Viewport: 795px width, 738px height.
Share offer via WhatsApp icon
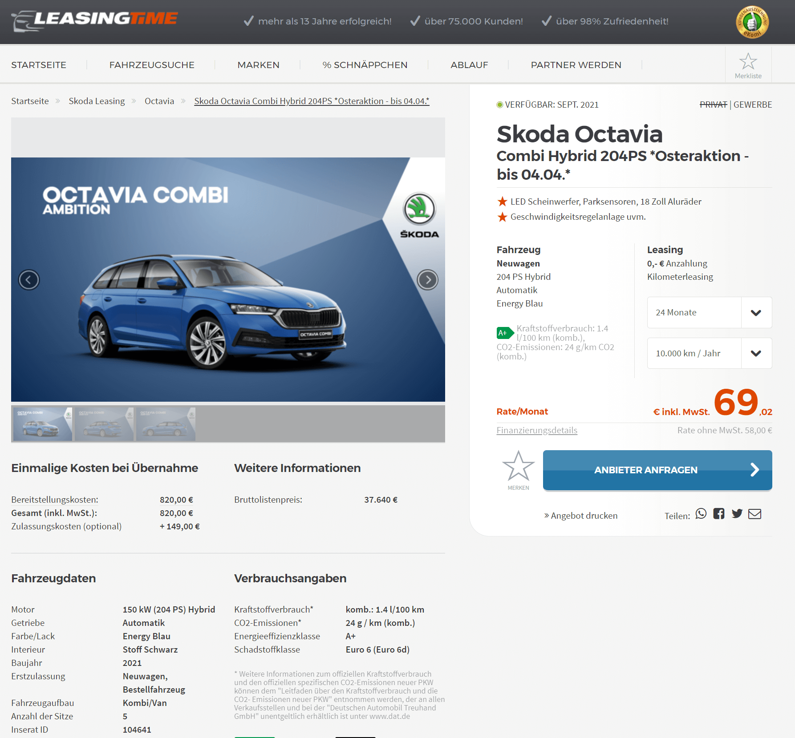point(701,514)
